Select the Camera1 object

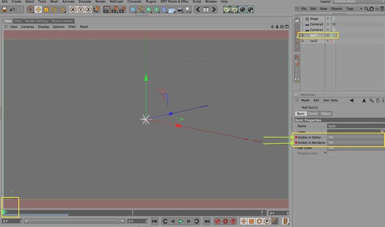coord(316,29)
